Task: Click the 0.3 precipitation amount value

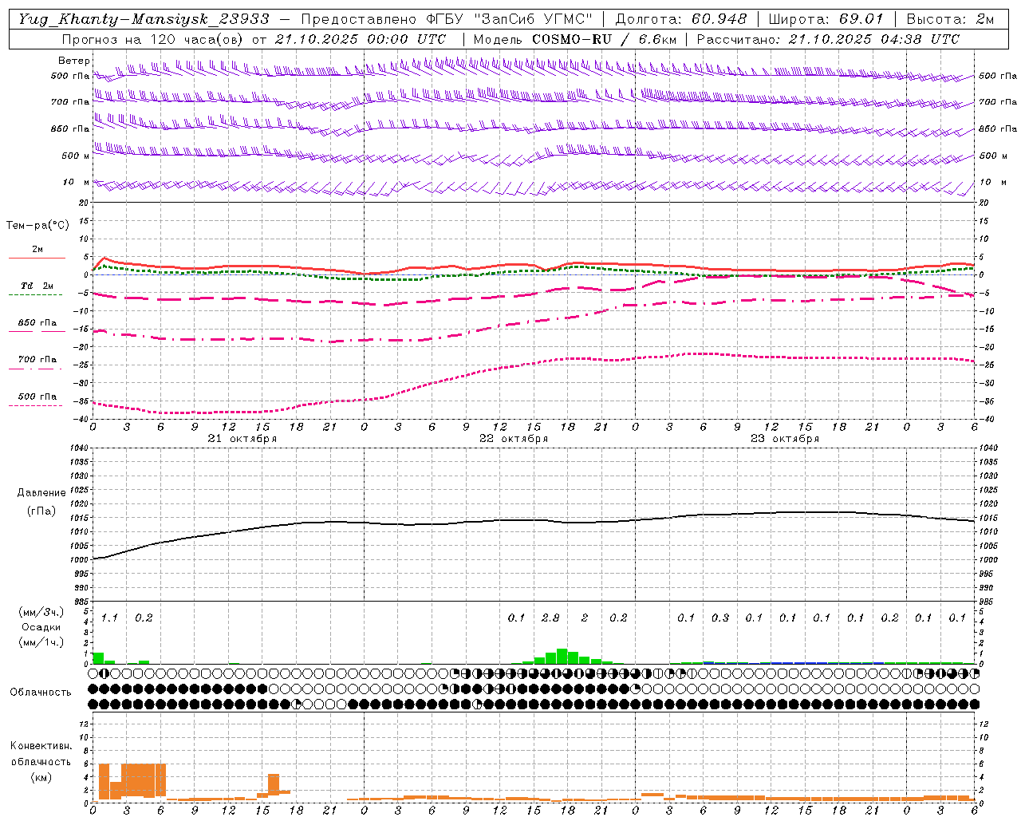Action: 720,618
